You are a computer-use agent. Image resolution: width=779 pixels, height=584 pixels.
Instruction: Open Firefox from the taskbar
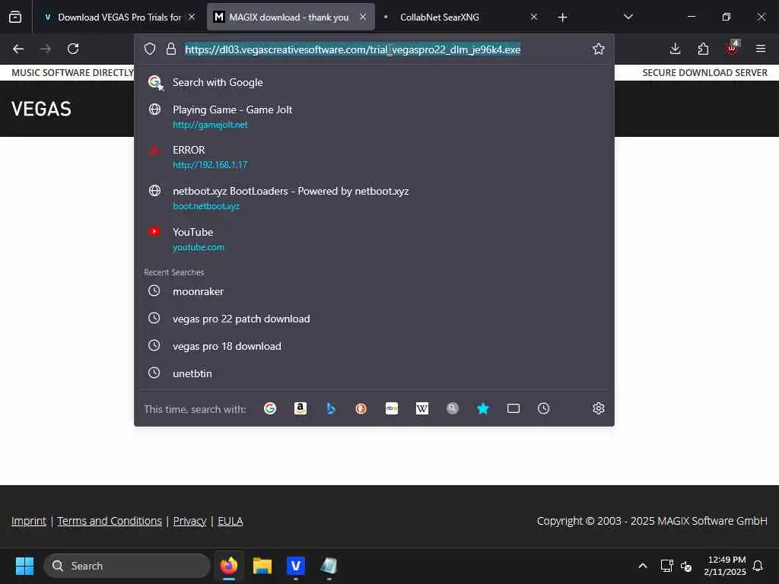pos(229,566)
